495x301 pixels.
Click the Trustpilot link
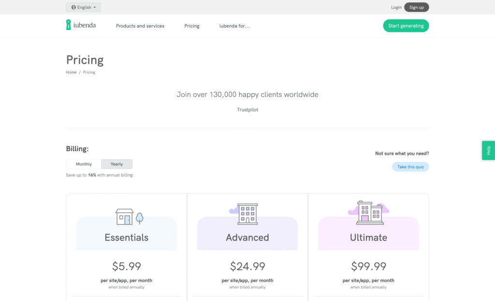247,110
